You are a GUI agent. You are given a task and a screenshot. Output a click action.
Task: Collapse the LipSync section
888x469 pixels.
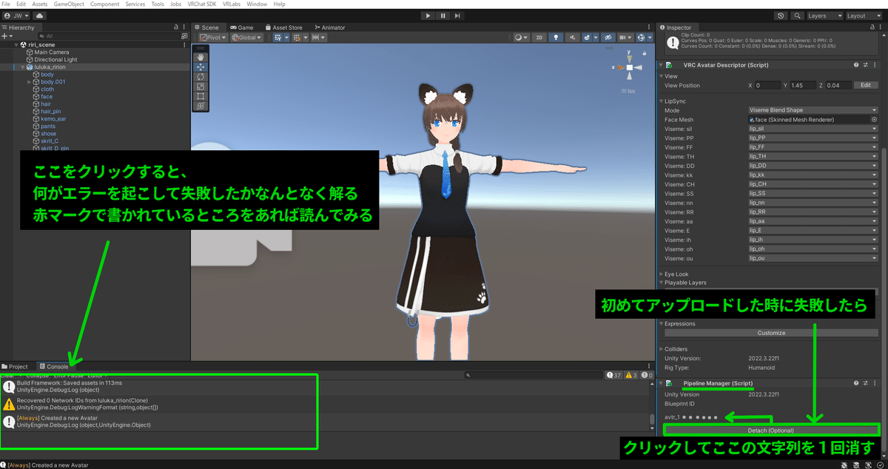point(662,101)
